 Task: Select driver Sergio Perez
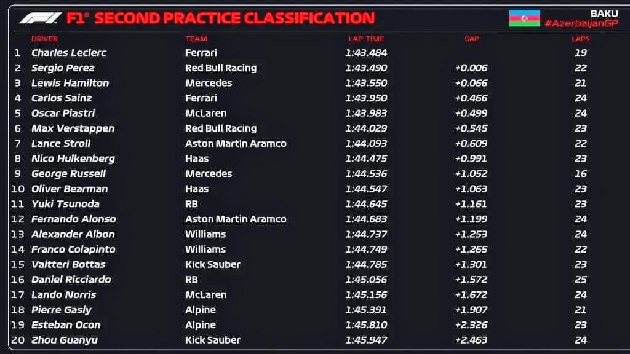click(x=63, y=68)
